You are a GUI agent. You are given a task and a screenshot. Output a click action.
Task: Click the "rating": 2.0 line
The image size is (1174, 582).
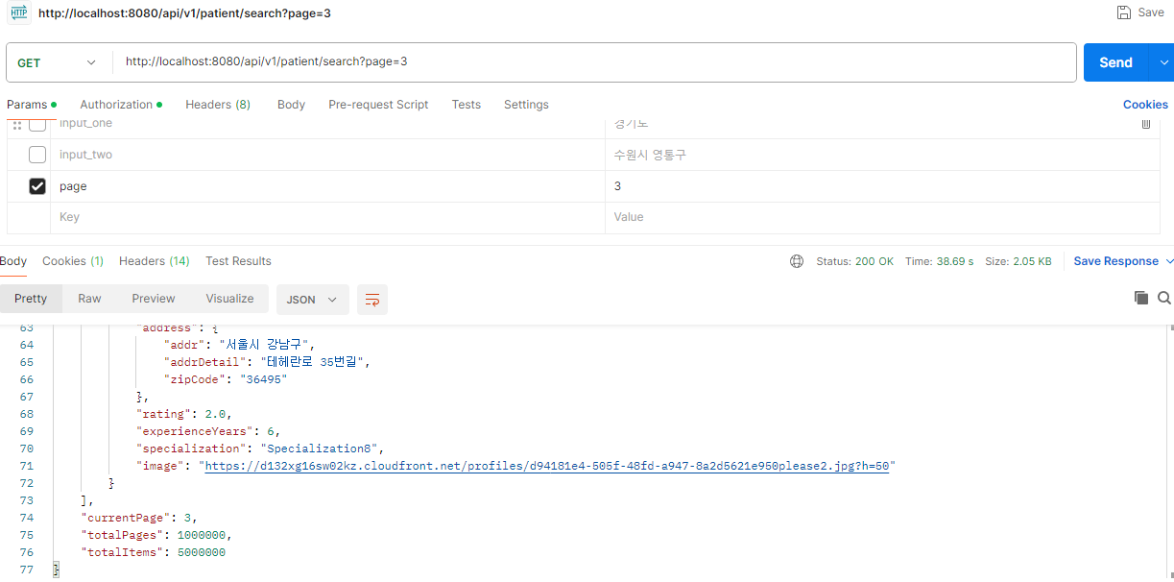(x=183, y=414)
